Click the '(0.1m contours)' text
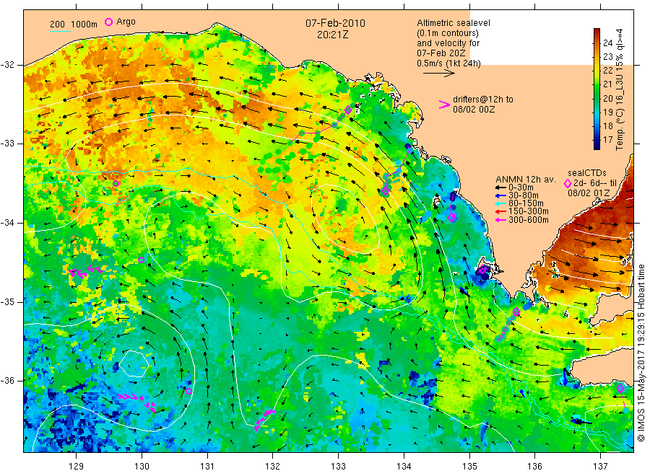Screen dimensions: 650x476 (x=448, y=33)
